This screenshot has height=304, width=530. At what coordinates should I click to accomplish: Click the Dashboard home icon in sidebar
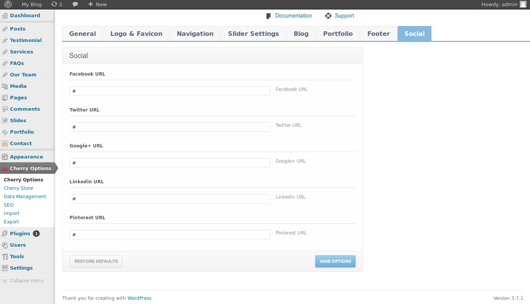click(x=5, y=16)
